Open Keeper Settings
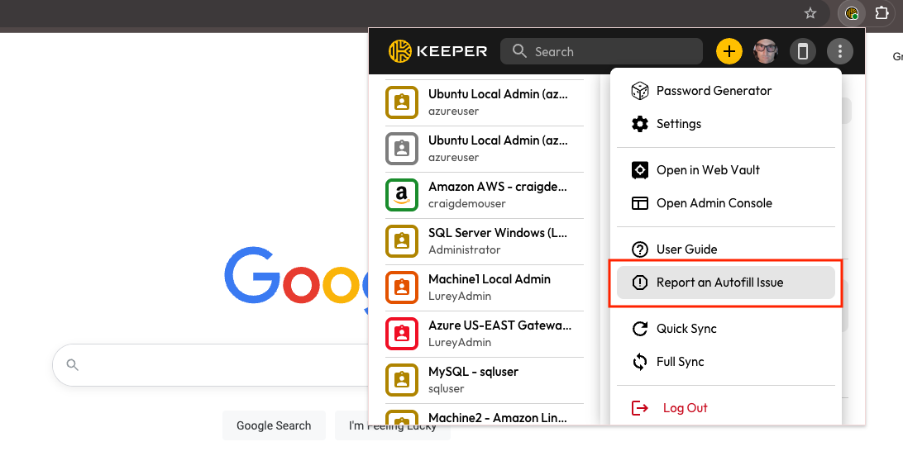 point(678,124)
